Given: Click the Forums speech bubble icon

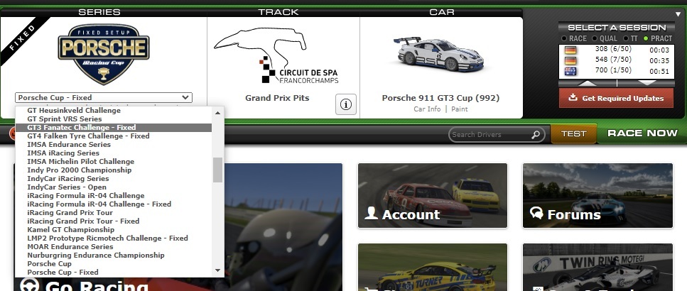Looking at the screenshot, I should pyautogui.click(x=536, y=213).
